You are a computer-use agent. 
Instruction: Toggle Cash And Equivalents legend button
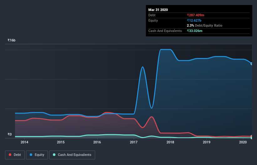[x=72, y=155]
